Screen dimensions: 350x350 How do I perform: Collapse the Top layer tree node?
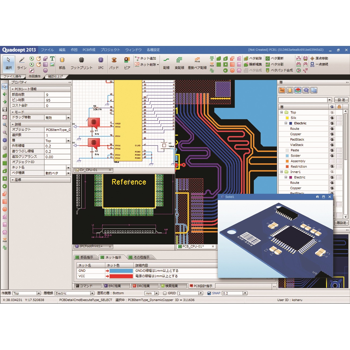coord(281,112)
